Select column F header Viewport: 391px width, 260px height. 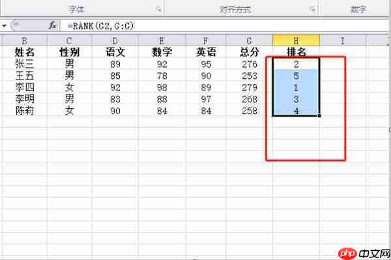point(206,40)
